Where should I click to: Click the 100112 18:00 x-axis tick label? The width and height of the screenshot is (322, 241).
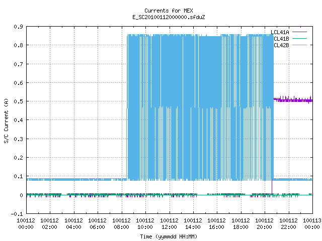pyautogui.click(x=240, y=224)
